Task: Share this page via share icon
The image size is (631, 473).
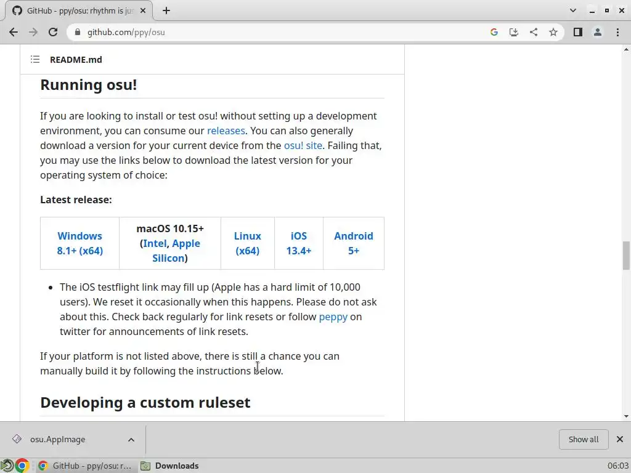Action: [534, 32]
